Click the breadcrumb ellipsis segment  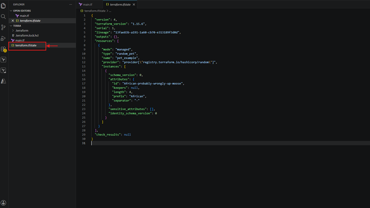coord(110,11)
